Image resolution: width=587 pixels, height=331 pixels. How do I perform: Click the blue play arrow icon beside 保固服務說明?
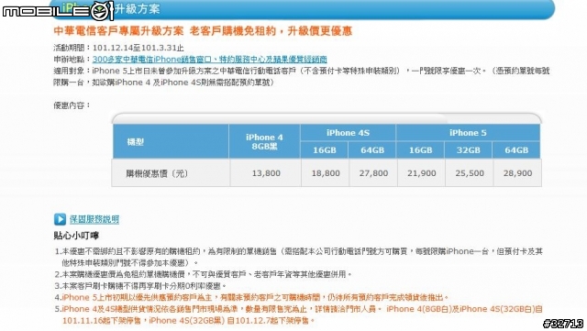(60, 219)
